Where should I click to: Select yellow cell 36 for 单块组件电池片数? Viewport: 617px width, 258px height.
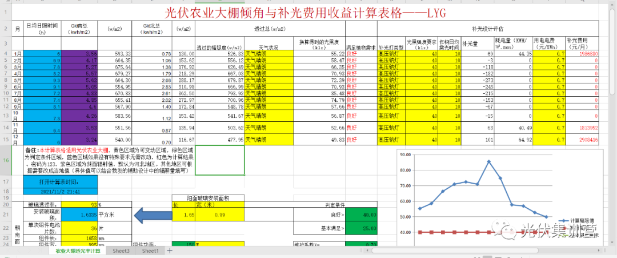point(79,228)
